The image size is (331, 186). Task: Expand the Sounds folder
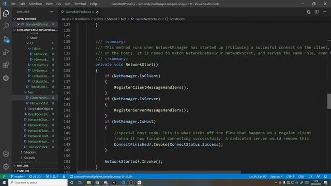coord(29,158)
